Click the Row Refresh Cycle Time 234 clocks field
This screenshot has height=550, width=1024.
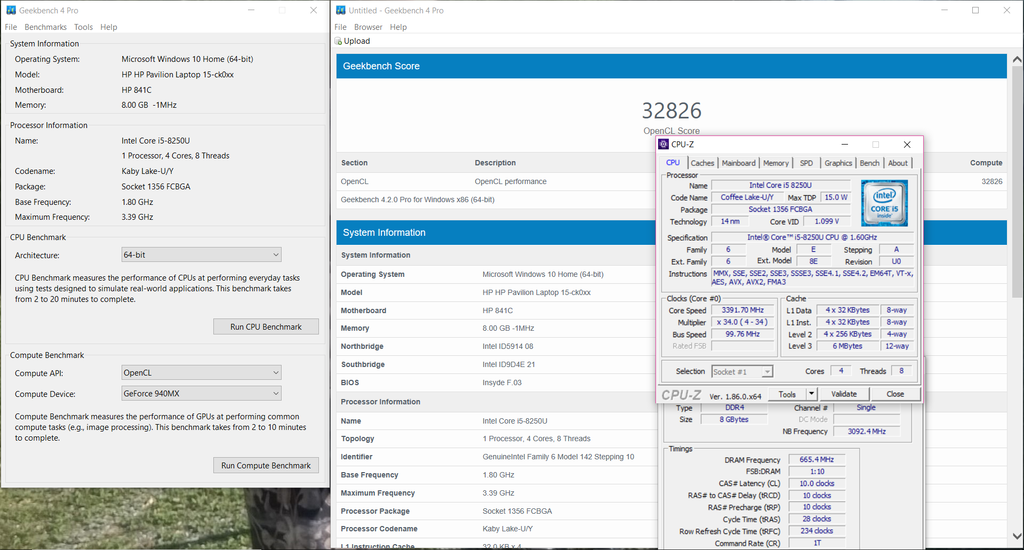(x=817, y=531)
